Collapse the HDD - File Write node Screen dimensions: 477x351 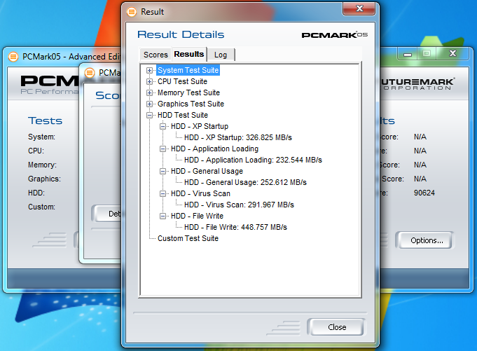163,216
